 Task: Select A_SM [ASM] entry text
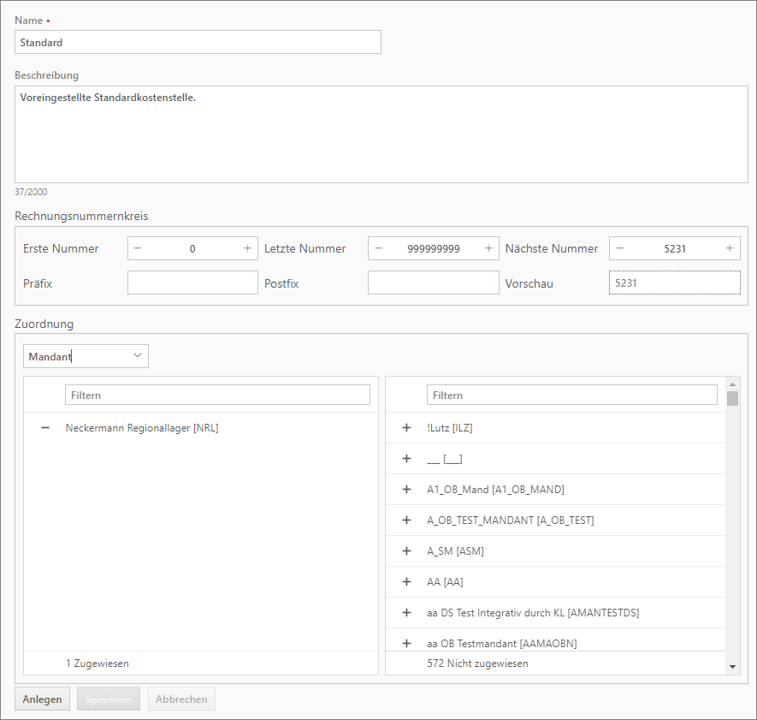point(455,550)
